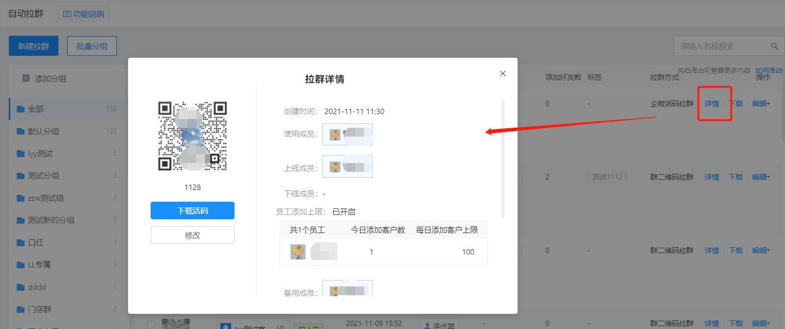The height and width of the screenshot is (329, 785).
Task: Expand 编辑 dropdown in 测试1112 row
Action: 761,177
